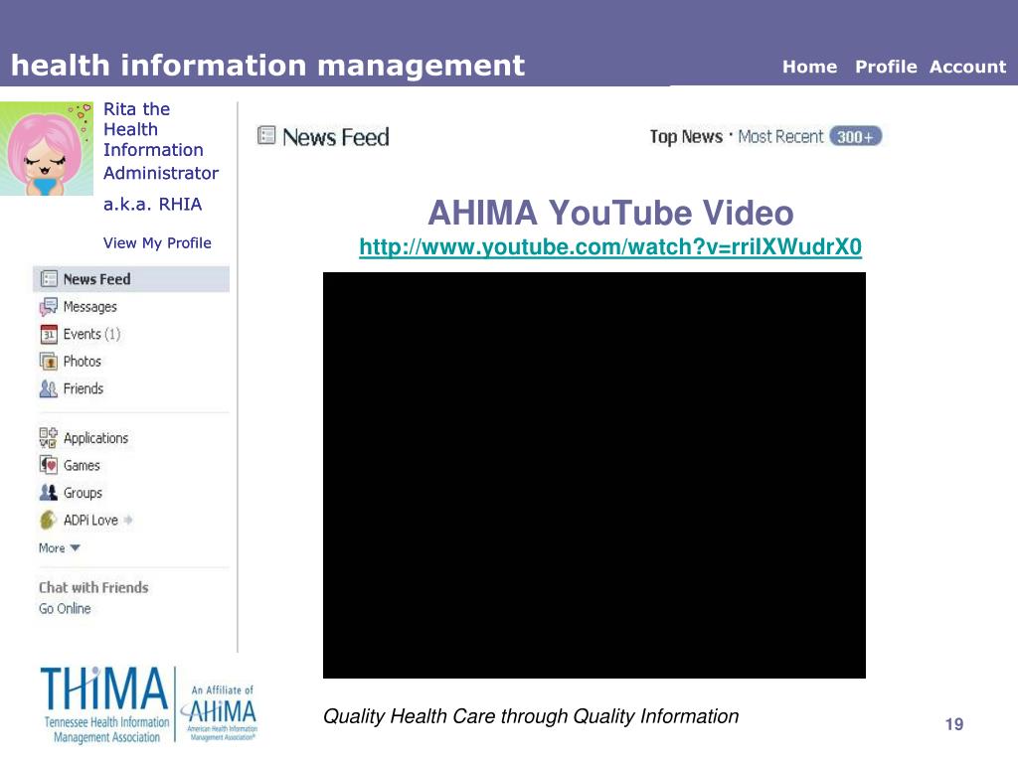
Task: Open Groups in the sidebar
Action: [83, 493]
